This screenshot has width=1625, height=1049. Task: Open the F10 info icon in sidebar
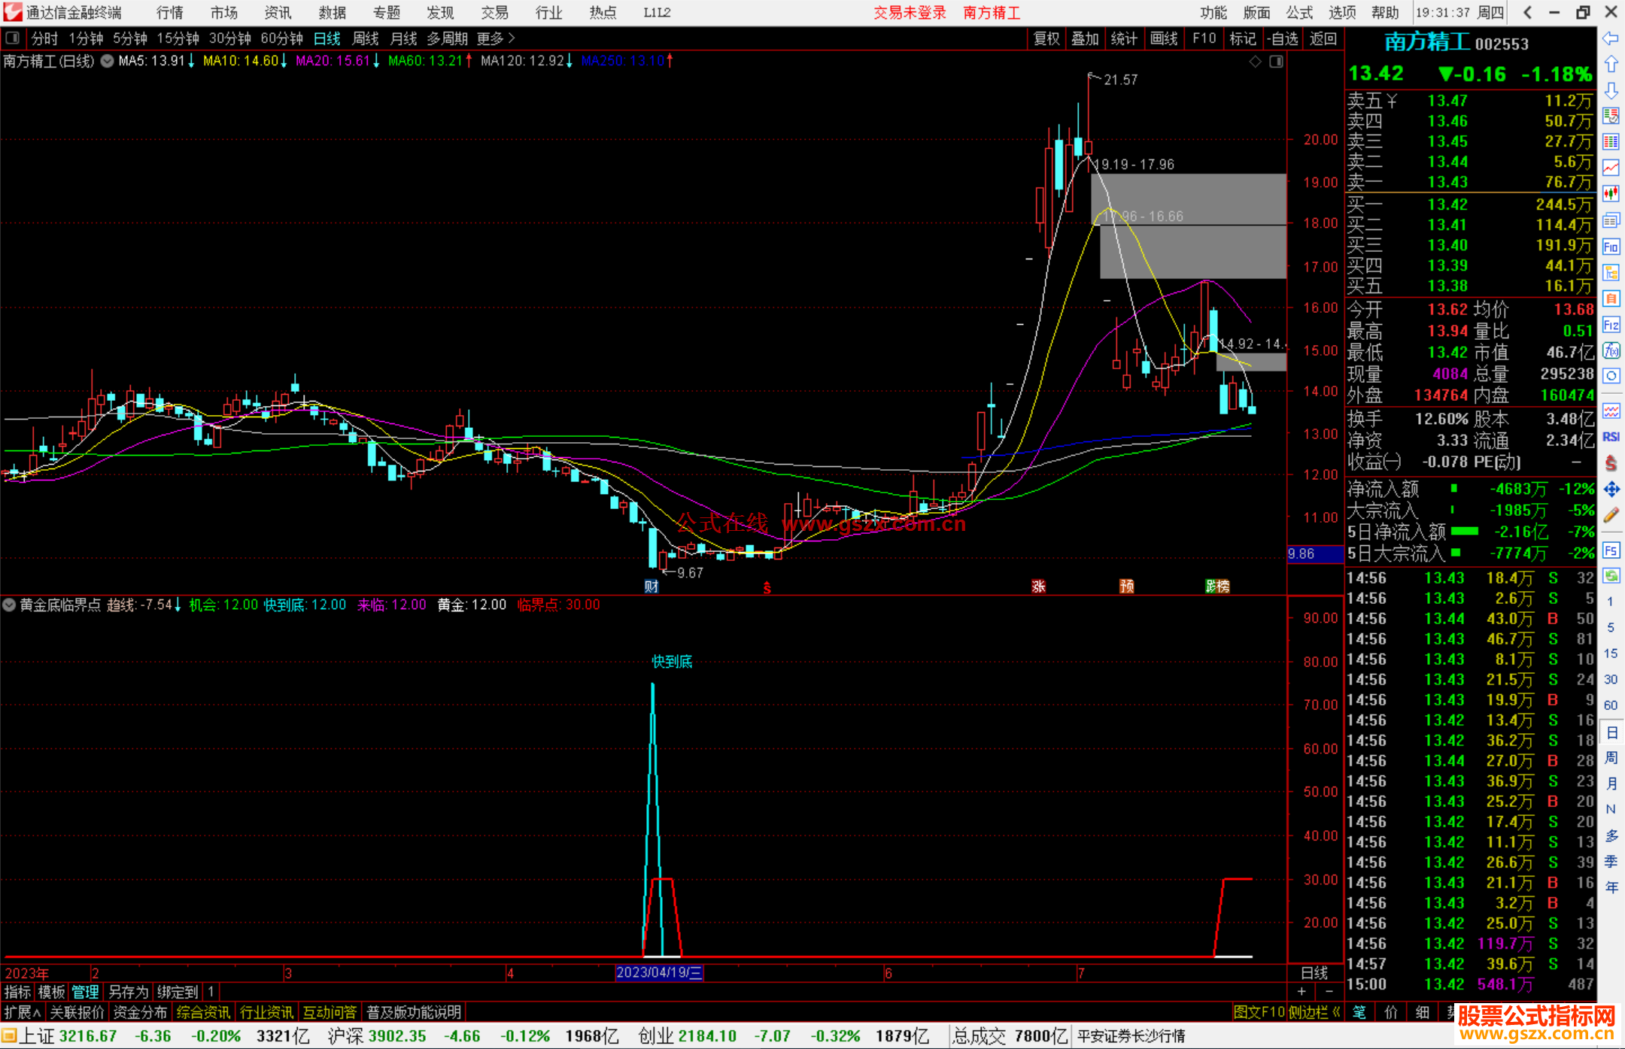pyautogui.click(x=1611, y=247)
